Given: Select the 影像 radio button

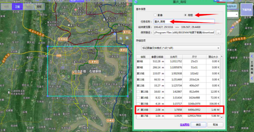Looking at the screenshot, I should tap(155, 15).
